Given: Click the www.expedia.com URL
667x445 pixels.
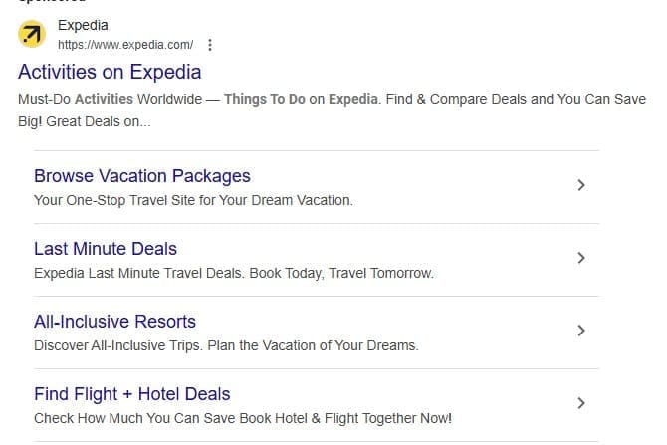Looking at the screenshot, I should click(x=125, y=45).
